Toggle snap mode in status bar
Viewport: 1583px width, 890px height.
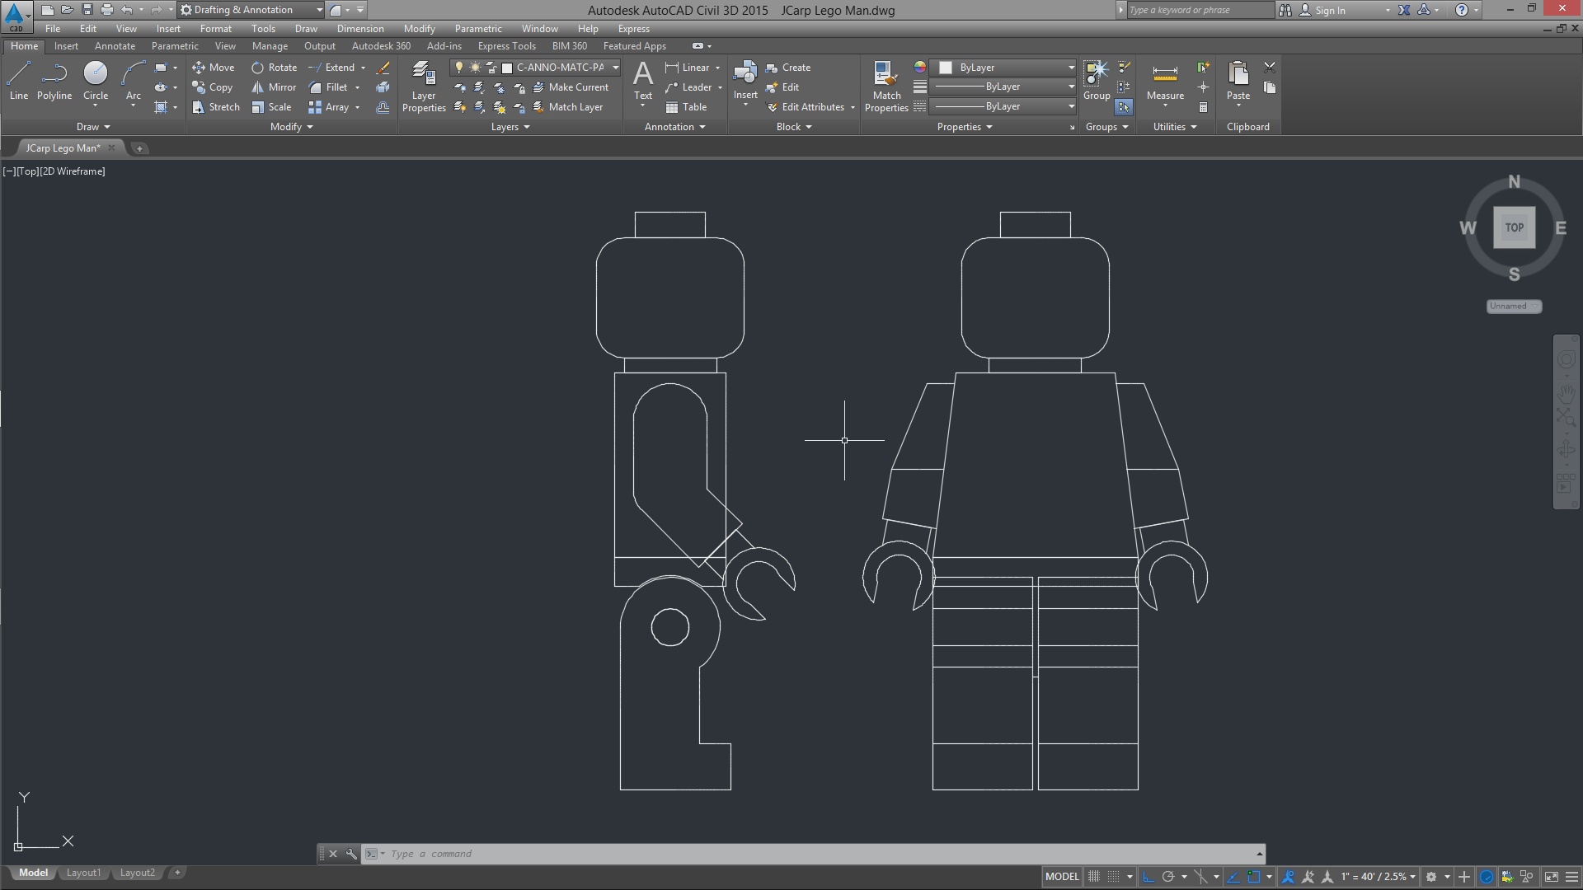click(1113, 877)
